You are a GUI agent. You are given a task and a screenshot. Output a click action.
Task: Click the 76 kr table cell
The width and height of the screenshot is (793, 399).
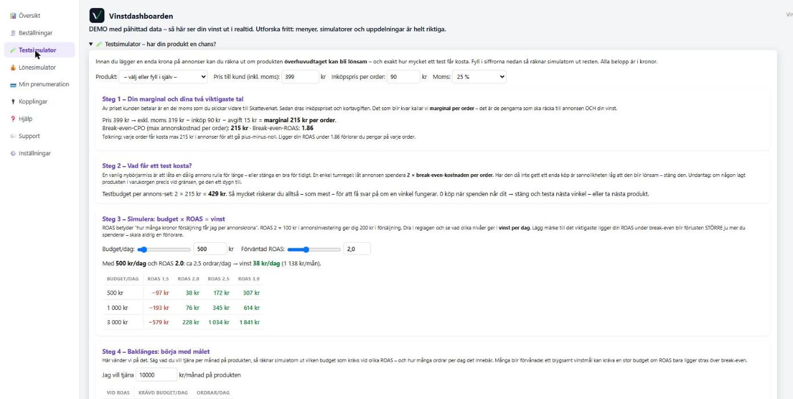click(192, 308)
